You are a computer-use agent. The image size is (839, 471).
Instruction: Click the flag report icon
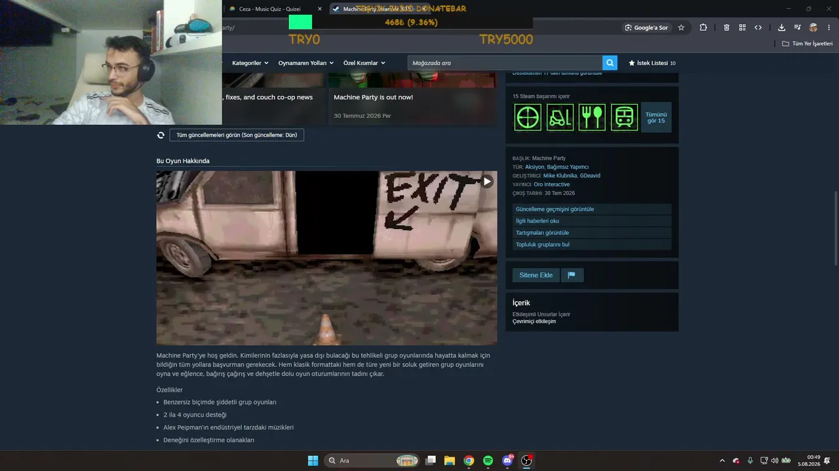point(572,275)
